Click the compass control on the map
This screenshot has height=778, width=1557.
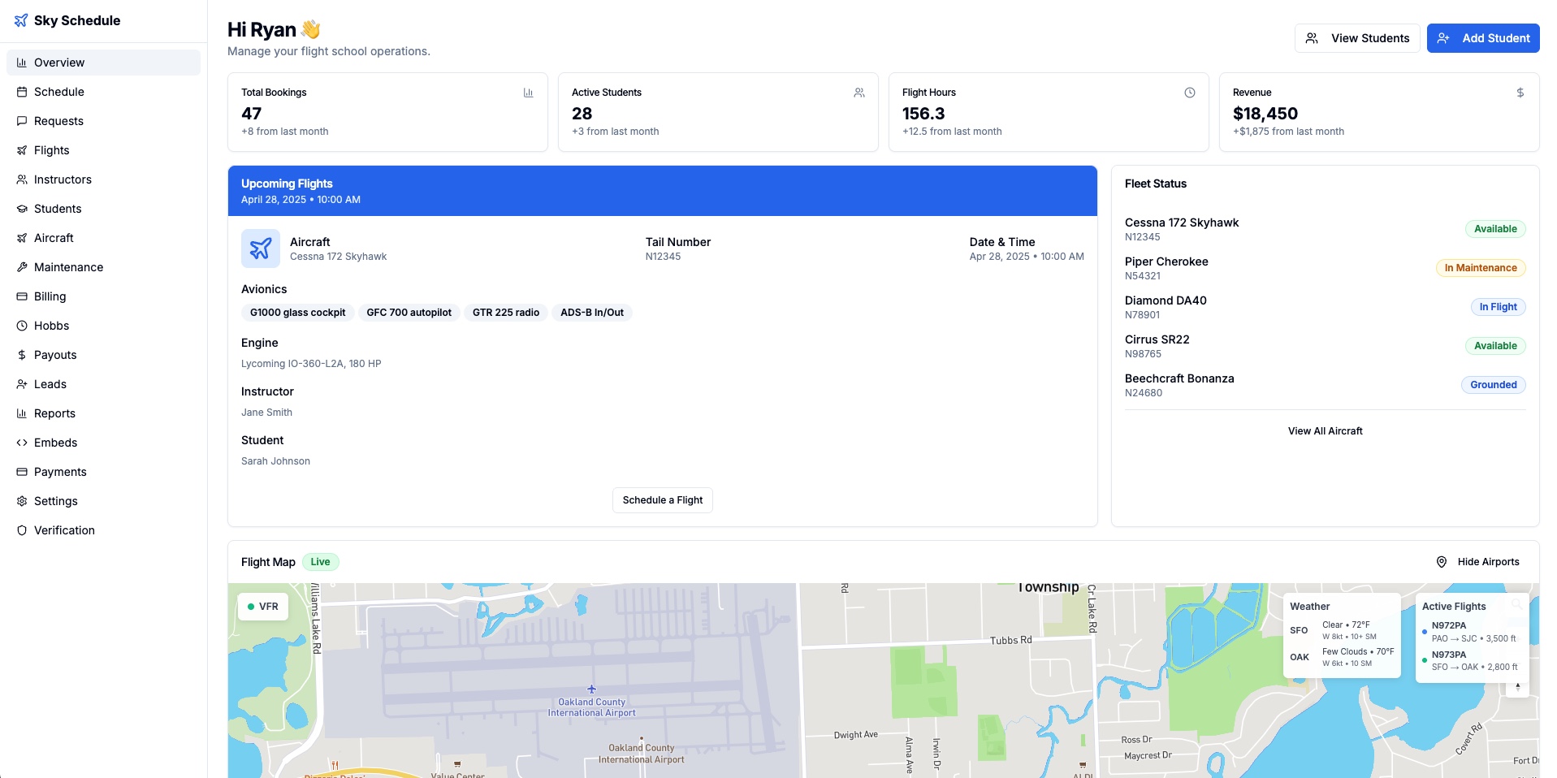coord(1517,687)
